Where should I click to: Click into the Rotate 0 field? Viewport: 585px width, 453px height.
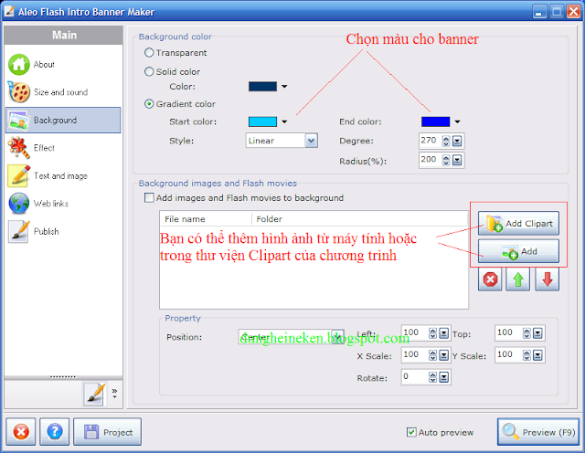pos(414,377)
